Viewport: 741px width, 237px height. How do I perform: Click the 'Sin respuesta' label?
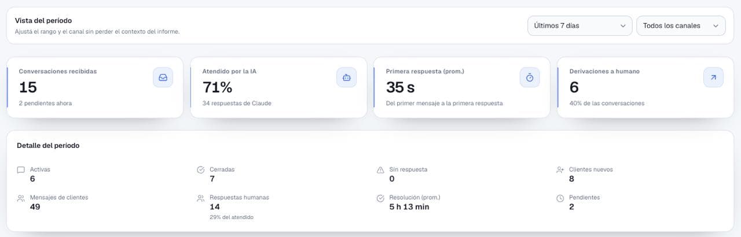408,169
